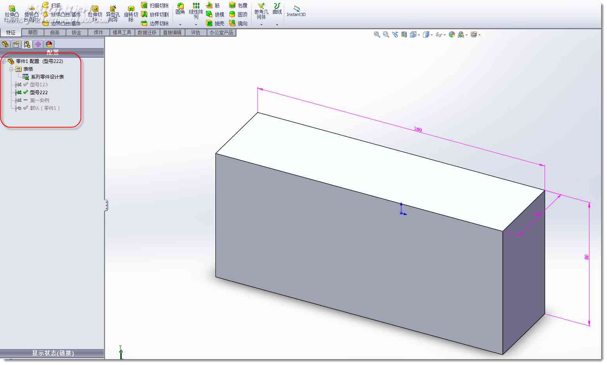The height and width of the screenshot is (365, 607).
Task: Select the 旋转凸台/基体 revolve boss tool
Action: [x=31, y=14]
